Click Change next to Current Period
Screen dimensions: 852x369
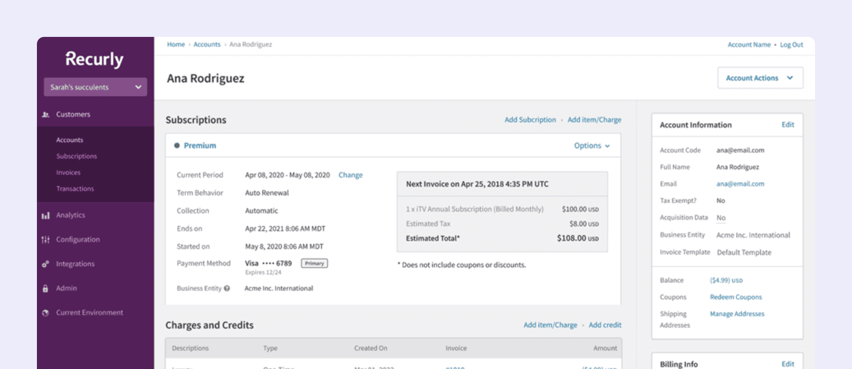(350, 175)
